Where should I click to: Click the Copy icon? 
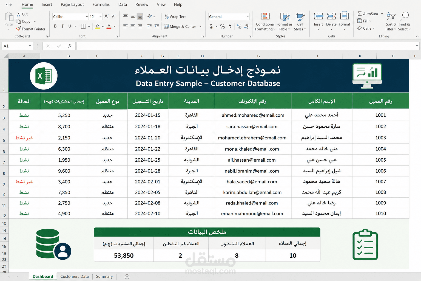click(18, 21)
